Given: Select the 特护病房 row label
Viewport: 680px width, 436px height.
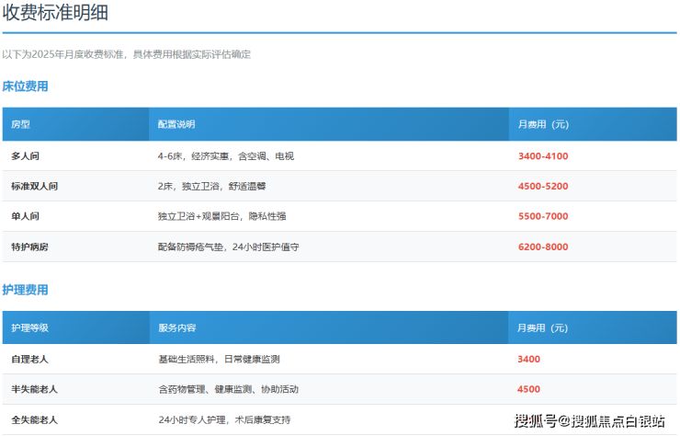Looking at the screenshot, I should [x=29, y=247].
